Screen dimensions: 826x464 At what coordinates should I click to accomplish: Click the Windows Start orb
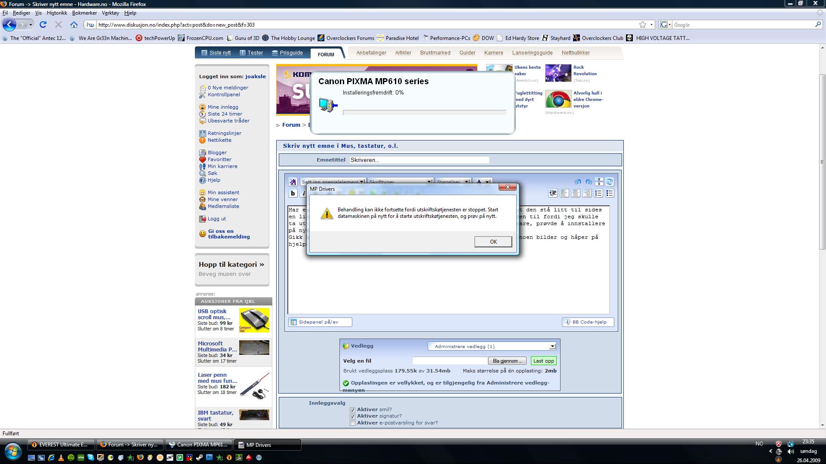click(x=13, y=452)
